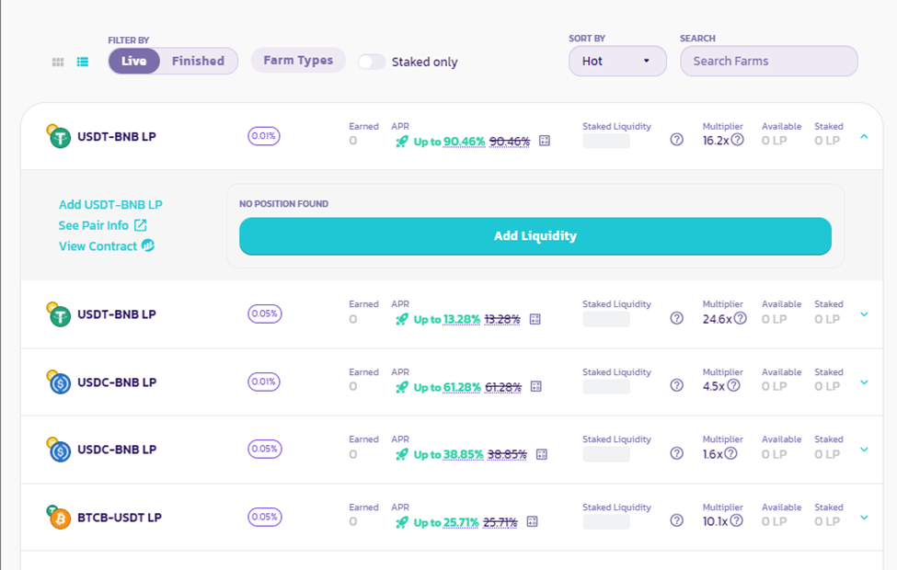This screenshot has height=570, width=897.
Task: Click 'Up to 13.28%' APR text
Action: 447,319
